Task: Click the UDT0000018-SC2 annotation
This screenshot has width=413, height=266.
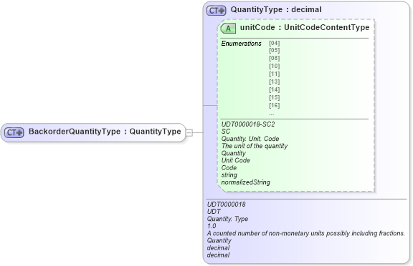Action: [x=248, y=124]
